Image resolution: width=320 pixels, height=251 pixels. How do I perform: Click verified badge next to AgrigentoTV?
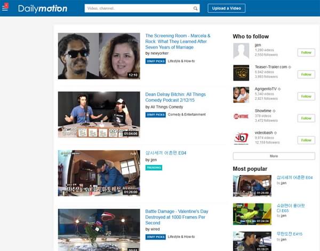(279, 89)
